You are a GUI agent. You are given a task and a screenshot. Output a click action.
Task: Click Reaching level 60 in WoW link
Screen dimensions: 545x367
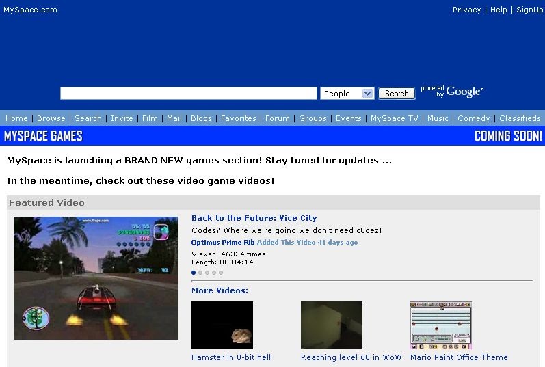click(351, 357)
